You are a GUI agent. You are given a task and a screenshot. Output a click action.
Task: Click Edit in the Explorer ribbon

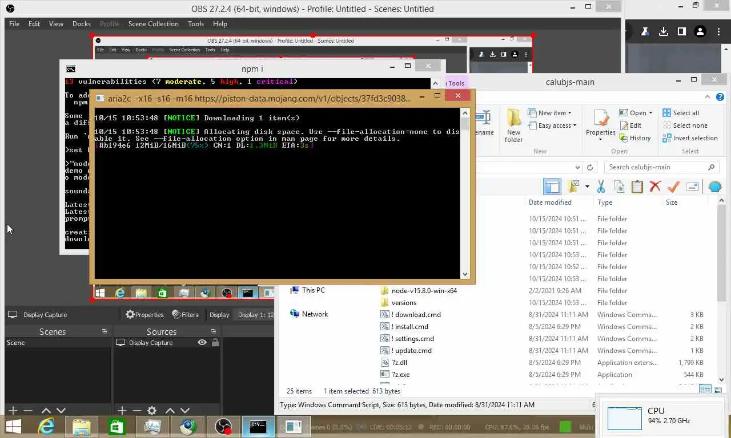pyautogui.click(x=630, y=125)
